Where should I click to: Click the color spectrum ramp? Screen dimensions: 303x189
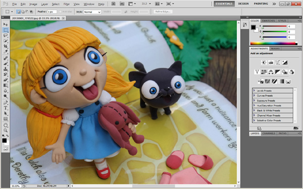coord(274,43)
